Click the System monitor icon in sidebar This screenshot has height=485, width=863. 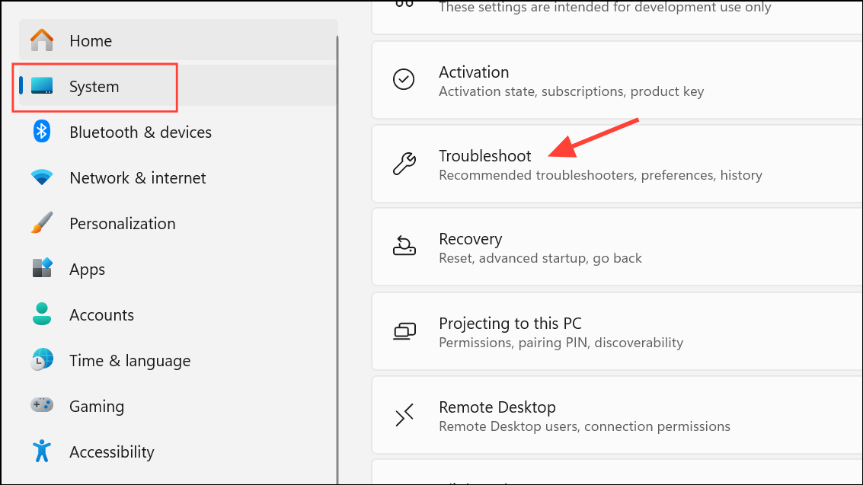42,87
